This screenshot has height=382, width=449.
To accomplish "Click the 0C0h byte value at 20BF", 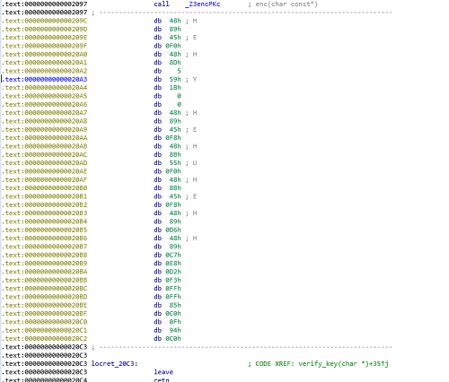I will click(x=173, y=314).
